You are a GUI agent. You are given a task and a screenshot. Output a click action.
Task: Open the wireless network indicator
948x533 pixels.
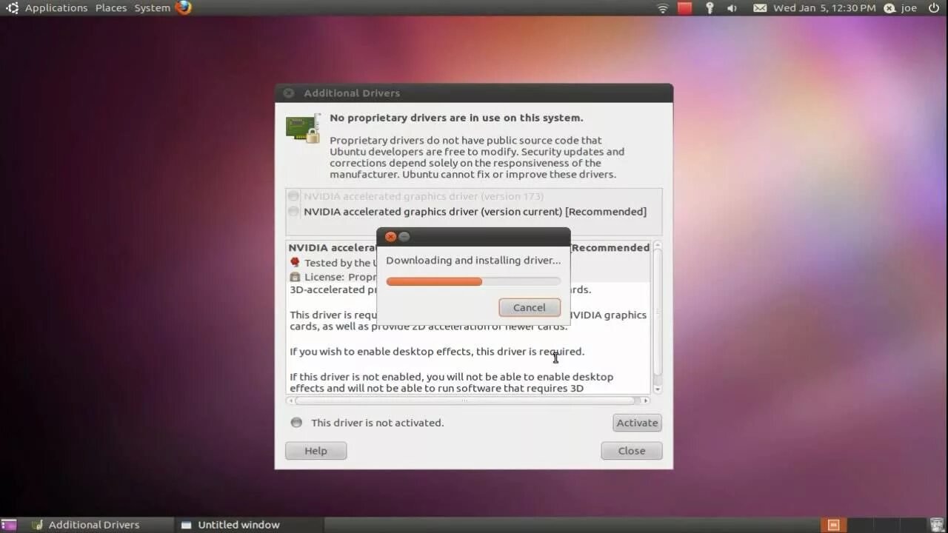click(663, 8)
